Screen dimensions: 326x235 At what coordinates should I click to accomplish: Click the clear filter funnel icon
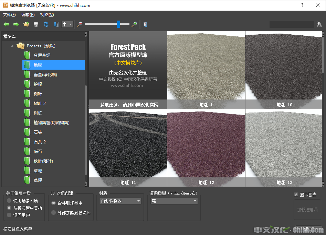(x=319, y=24)
